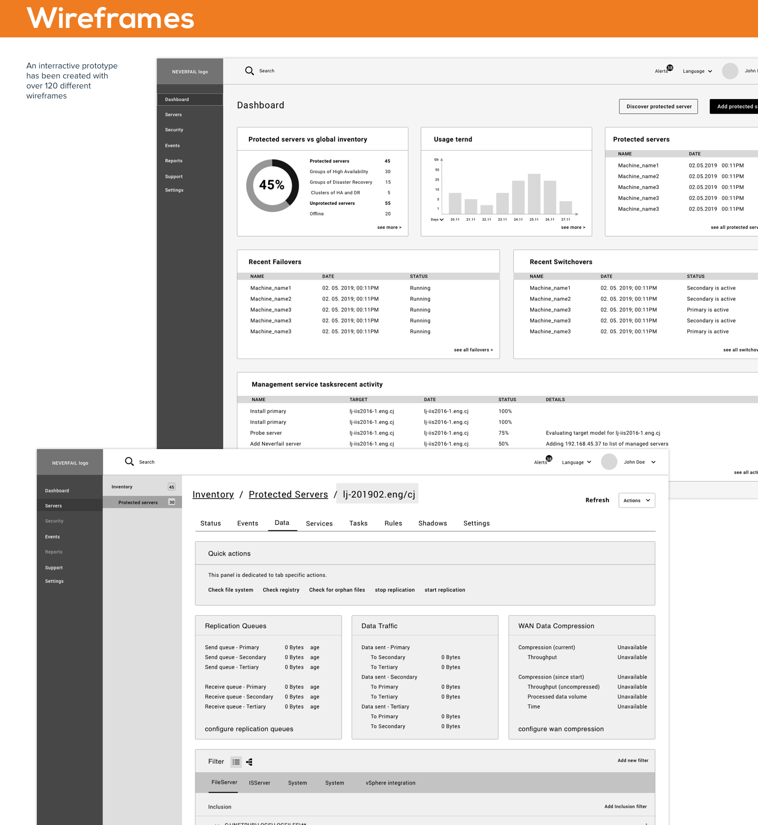
Task: Select Protected servers item in Inventory sidebar
Action: (x=138, y=502)
